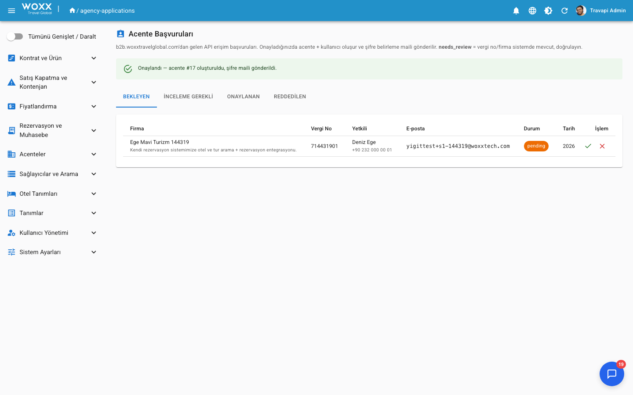Click the applicant e-mail address
Viewport: 633px width, 395px height.
click(458, 146)
